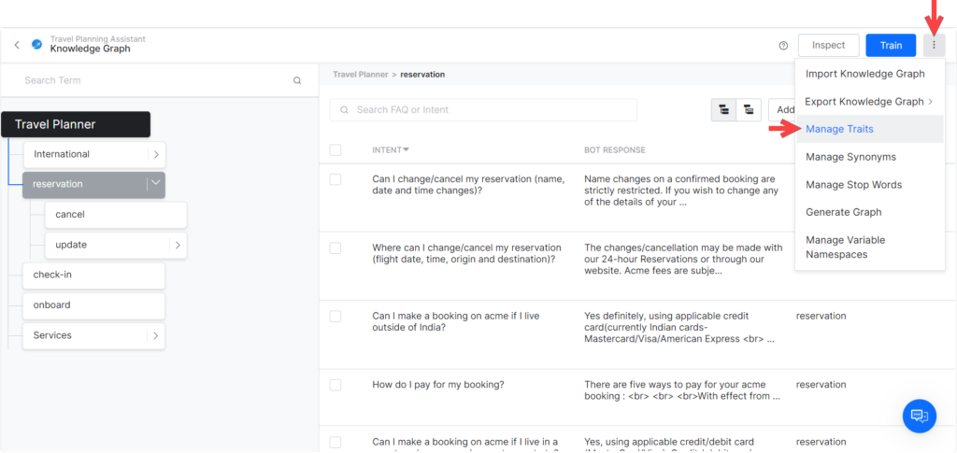Click the Travel Planning Assistant bot icon

36,44
